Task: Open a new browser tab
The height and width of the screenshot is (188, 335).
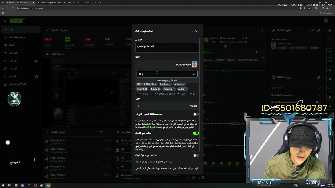Action: coord(100,3)
